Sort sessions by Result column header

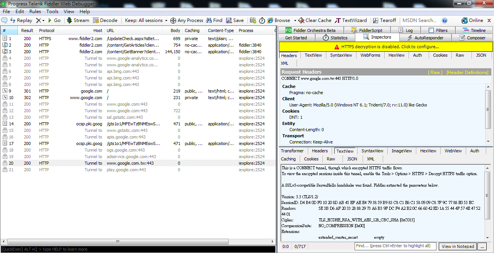coord(27,30)
